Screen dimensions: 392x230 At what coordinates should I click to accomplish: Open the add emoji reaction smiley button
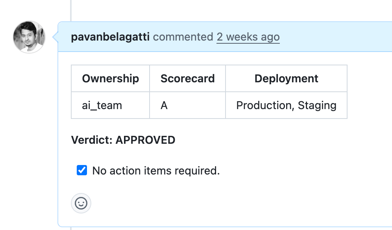coord(81,203)
